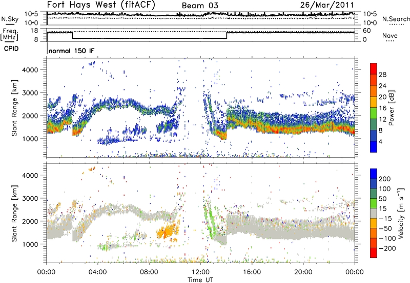
Task: Click the '20:00' time tick label
Action: tap(303, 272)
